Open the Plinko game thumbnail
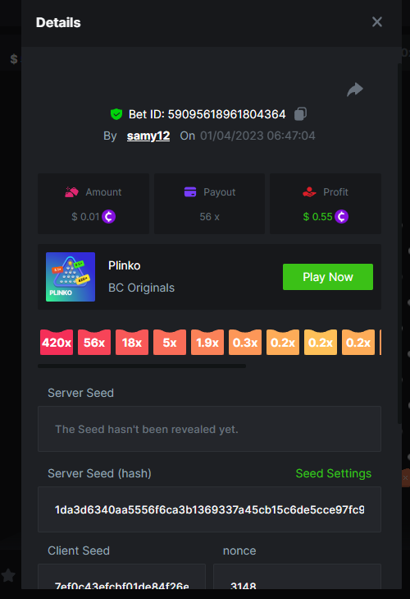 click(x=71, y=277)
